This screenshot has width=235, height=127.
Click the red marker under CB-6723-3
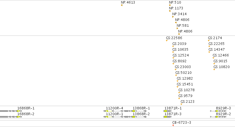tap(173, 125)
